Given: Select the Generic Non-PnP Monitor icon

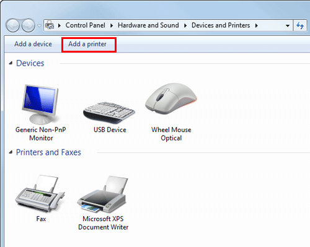Looking at the screenshot, I should tap(40, 104).
